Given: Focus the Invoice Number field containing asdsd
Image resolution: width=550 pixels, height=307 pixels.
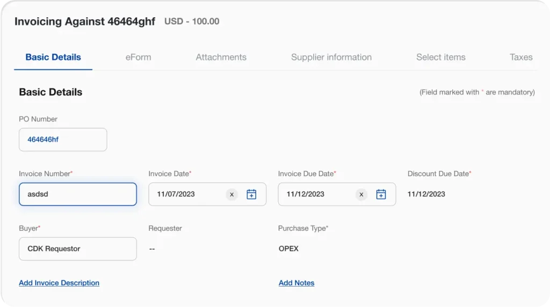Looking at the screenshot, I should (x=78, y=194).
